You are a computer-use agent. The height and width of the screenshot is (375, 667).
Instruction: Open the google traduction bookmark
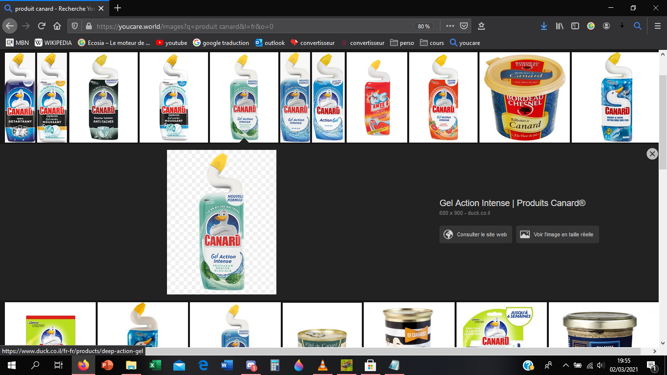tap(221, 43)
